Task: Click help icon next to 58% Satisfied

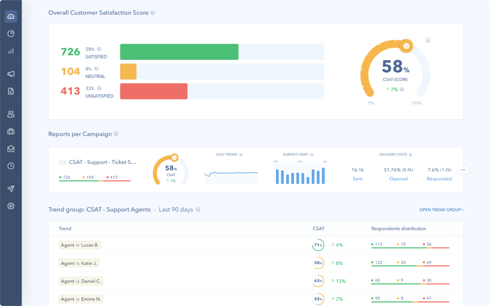Action: pyautogui.click(x=99, y=49)
